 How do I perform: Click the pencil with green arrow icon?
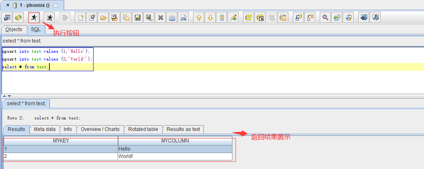coord(233,18)
